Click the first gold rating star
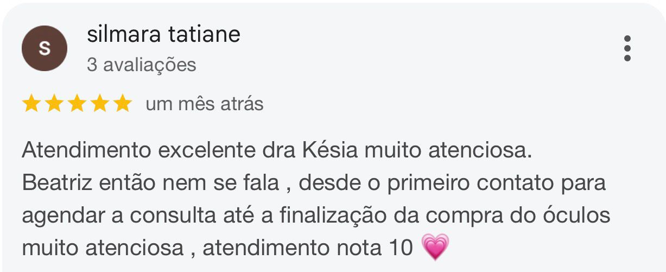 (x=31, y=103)
